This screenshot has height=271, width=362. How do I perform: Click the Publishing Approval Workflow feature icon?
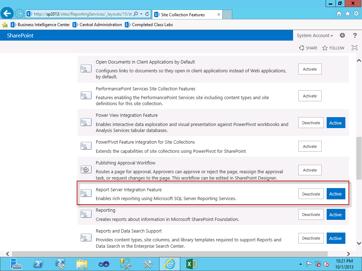[86, 169]
